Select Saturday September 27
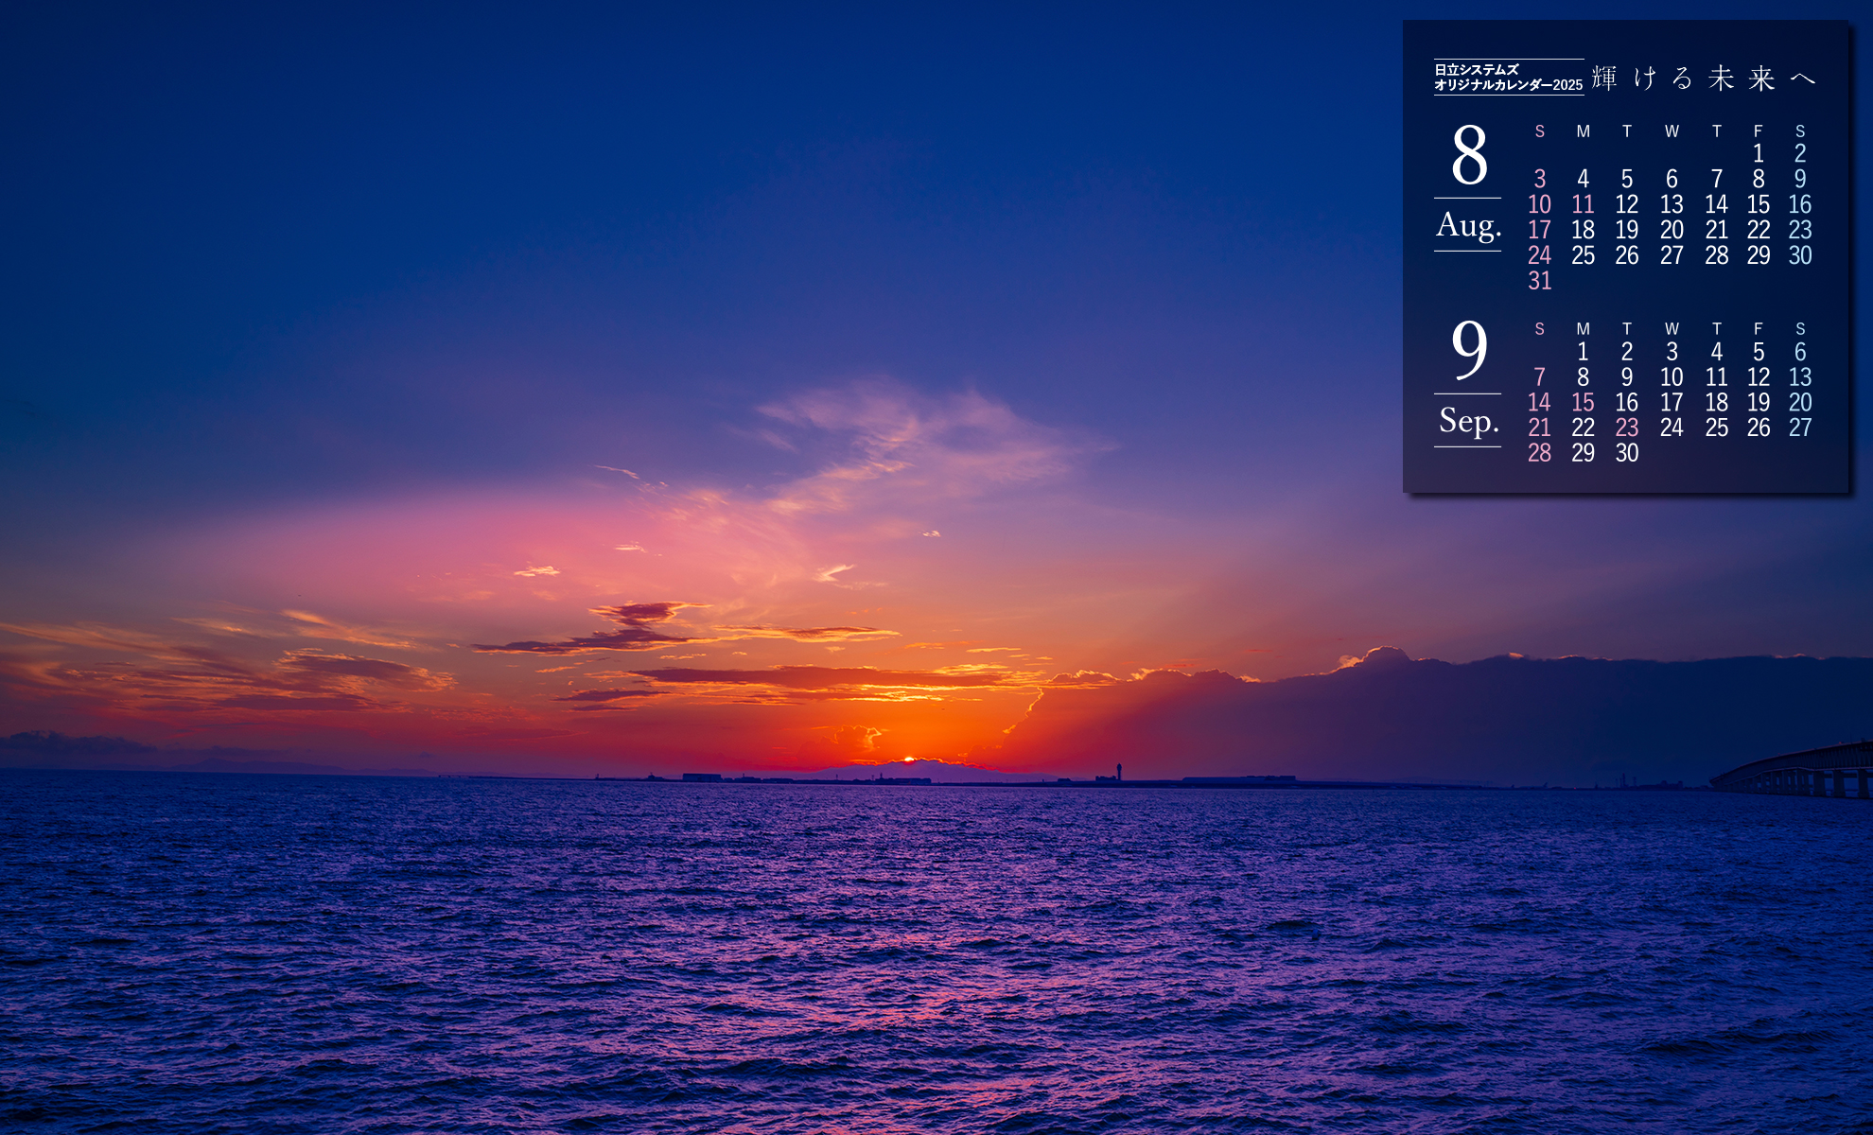The width and height of the screenshot is (1873, 1135). coord(1800,428)
